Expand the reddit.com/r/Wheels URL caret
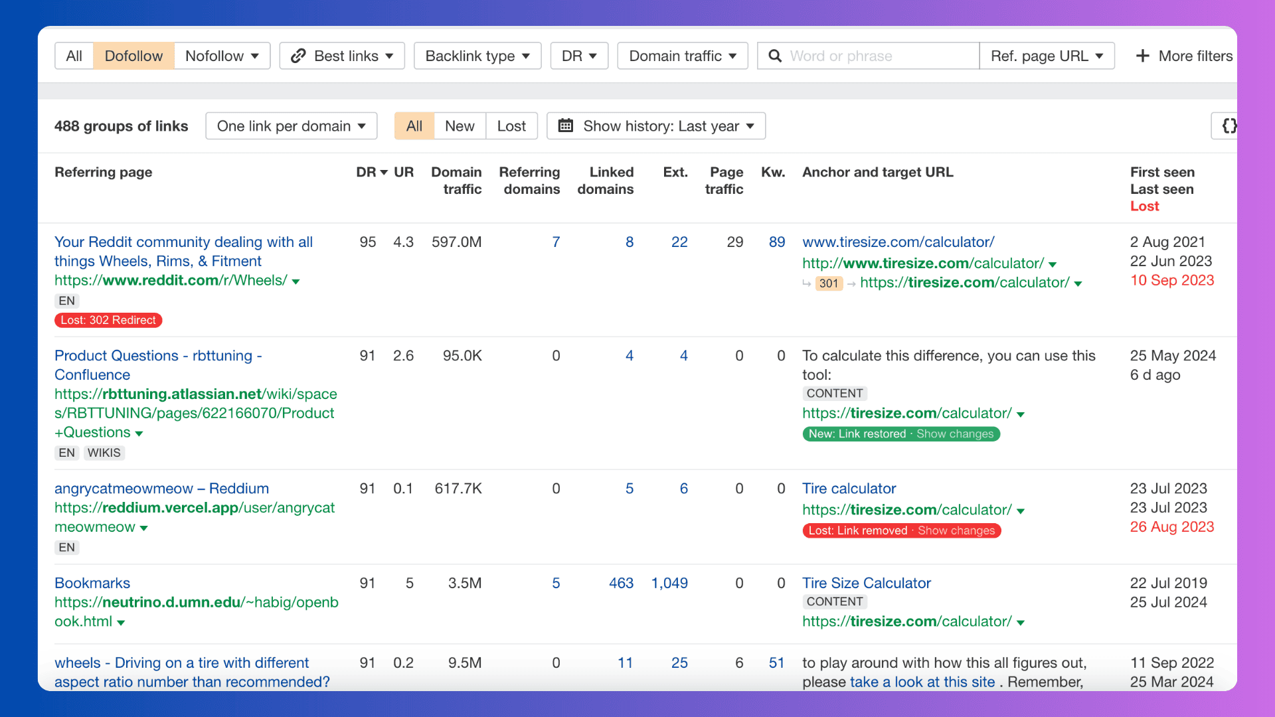Image resolution: width=1275 pixels, height=717 pixels. coord(296,281)
